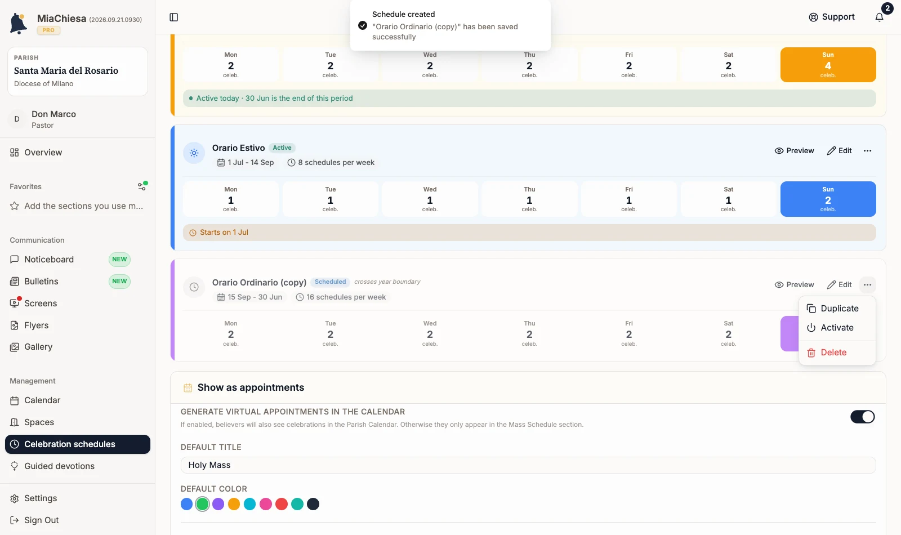Toggle the sidebar panel icon
Image resolution: width=901 pixels, height=535 pixels.
point(174,17)
